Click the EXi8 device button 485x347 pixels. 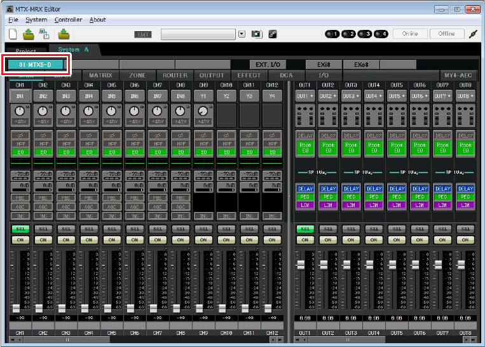click(324, 64)
